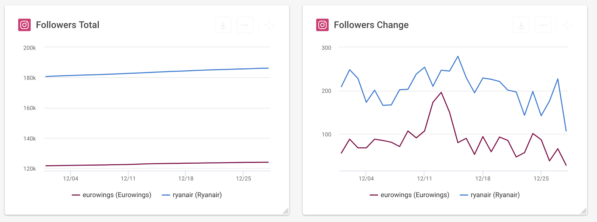Click the move handle icon on Followers Change
The height and width of the screenshot is (222, 597).
pos(567,25)
